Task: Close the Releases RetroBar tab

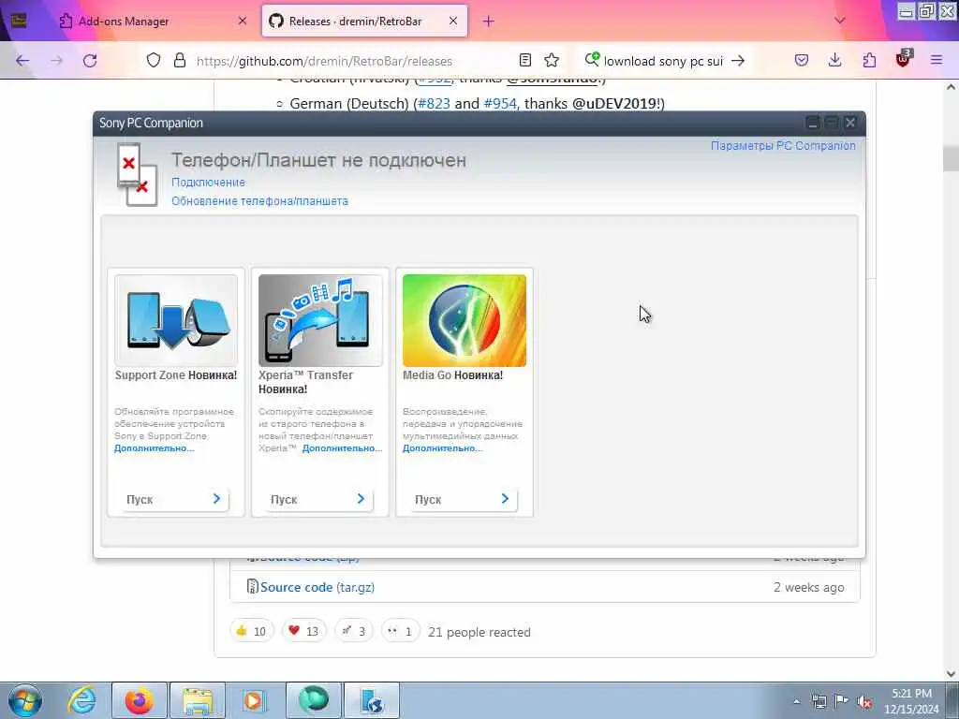Action: (x=453, y=21)
